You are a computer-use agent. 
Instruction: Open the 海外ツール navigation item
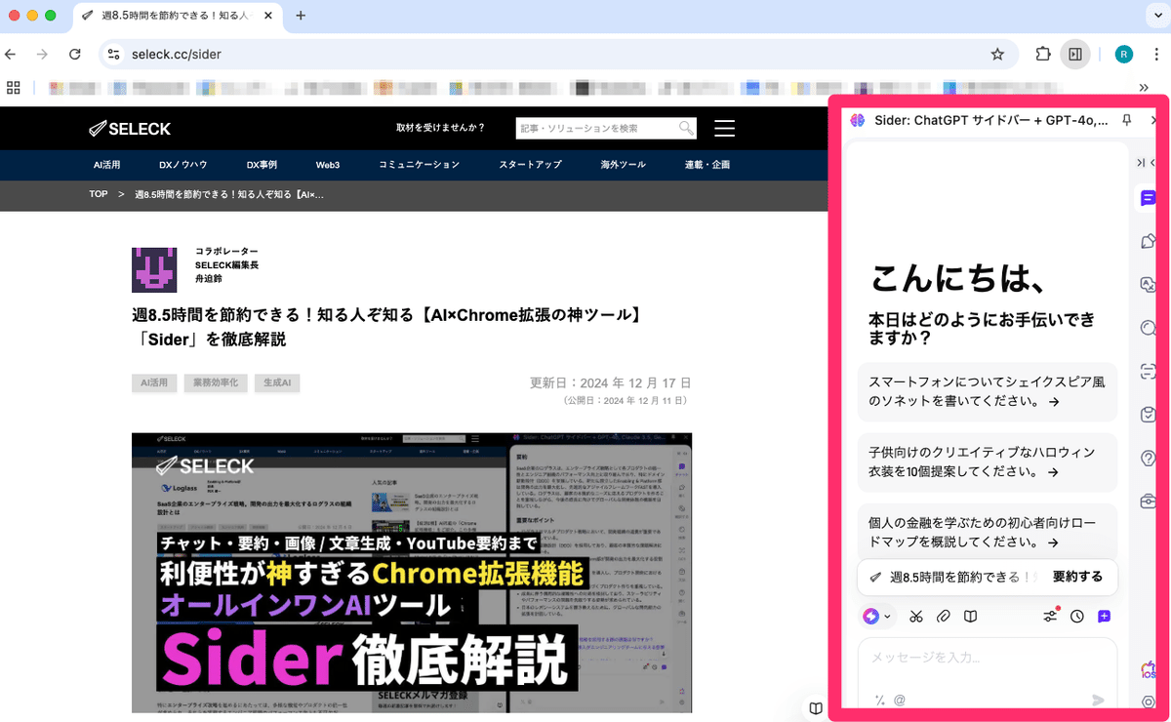[624, 165]
